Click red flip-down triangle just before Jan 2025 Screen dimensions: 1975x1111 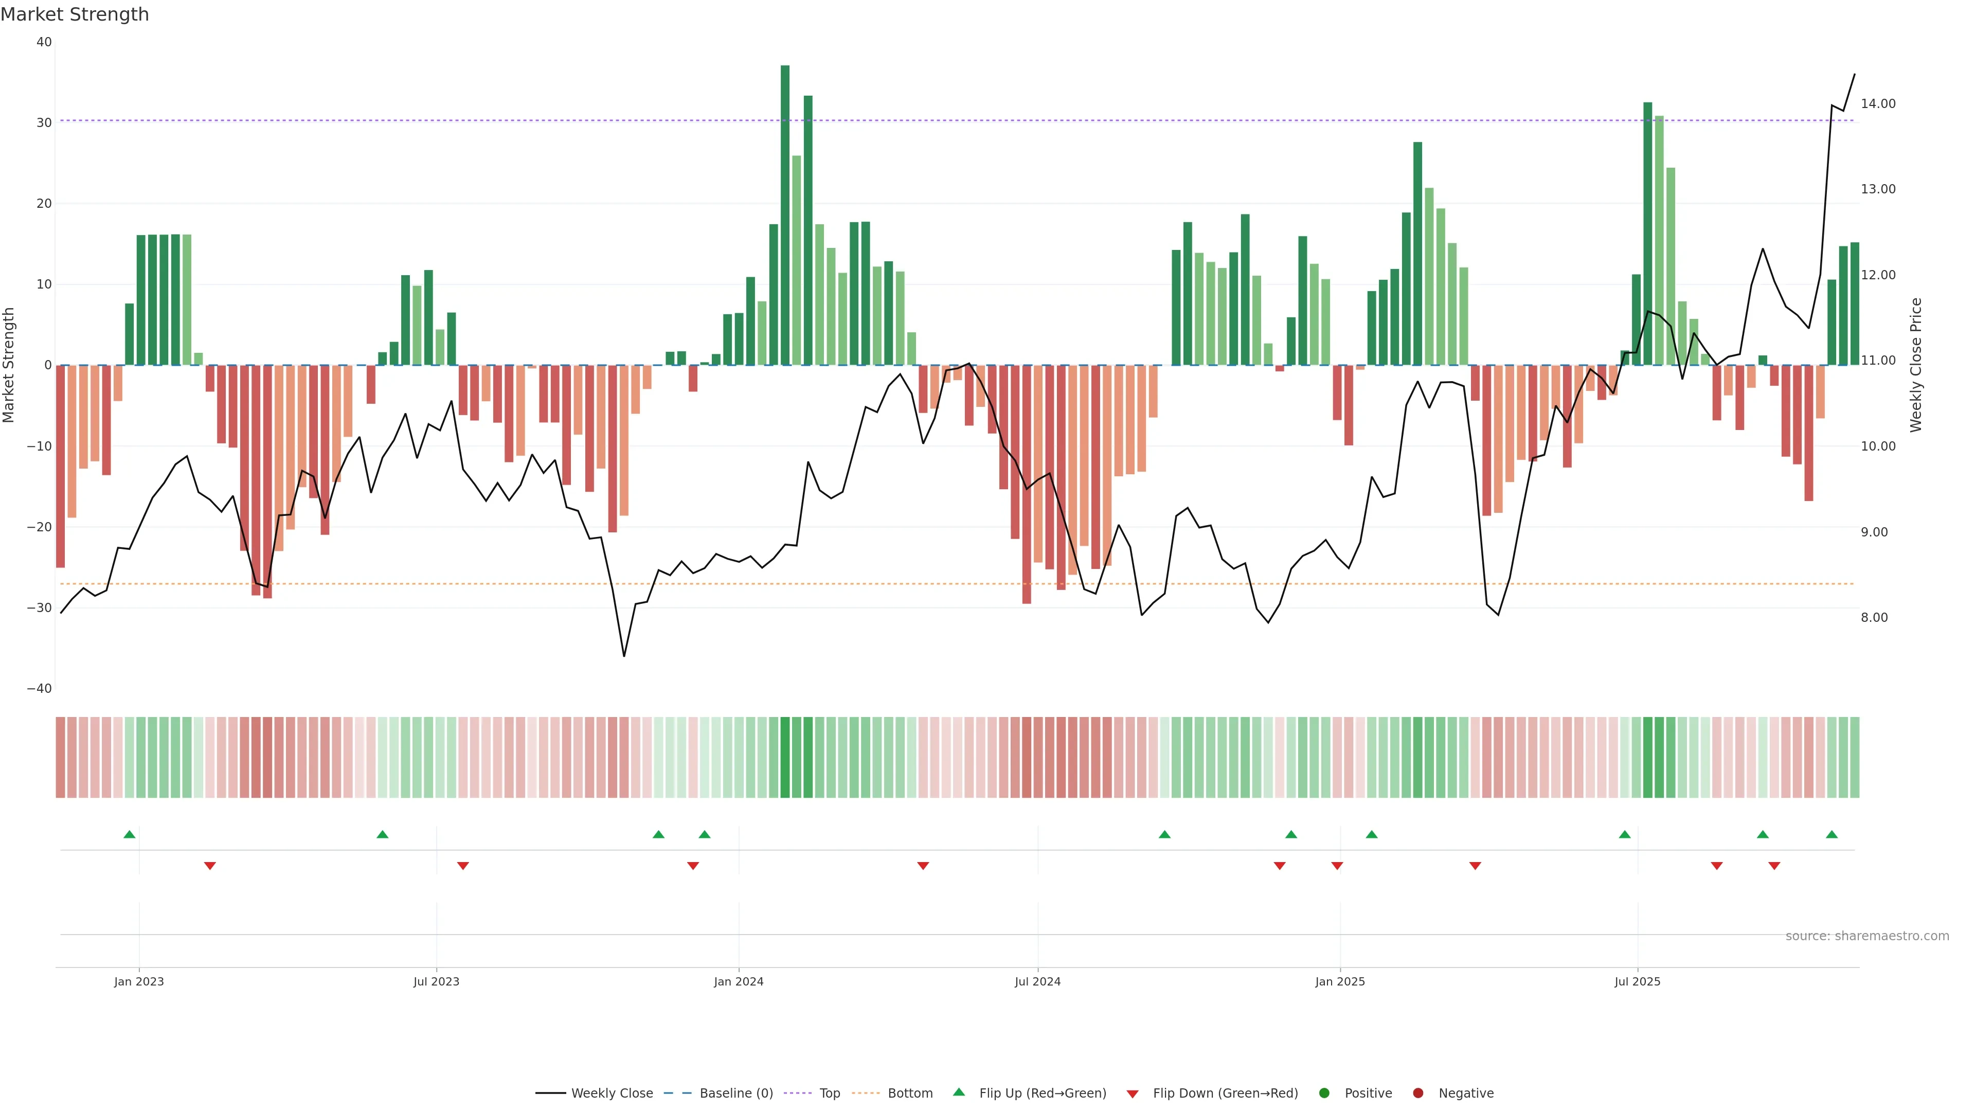1337,866
